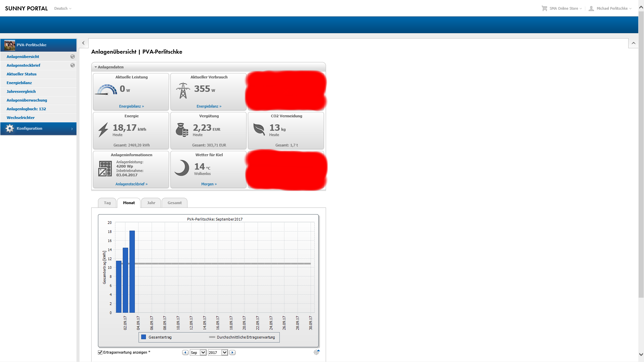The image size is (644, 362).
Task: Click the shopping cart icon
Action: click(544, 8)
